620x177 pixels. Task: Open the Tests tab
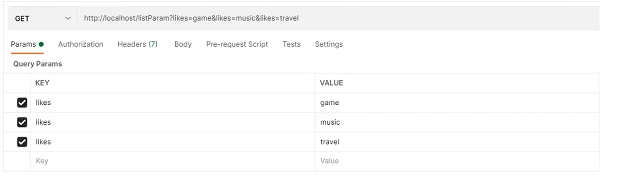[x=291, y=44]
